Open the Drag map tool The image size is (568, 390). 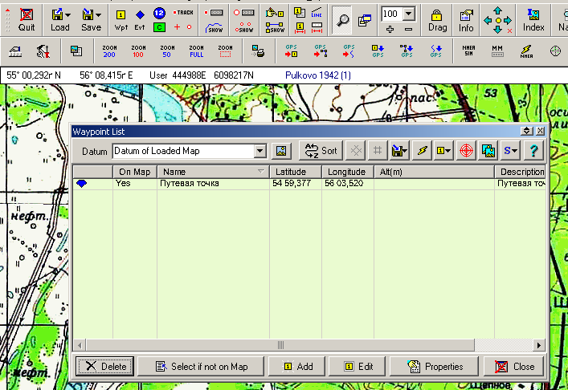pyautogui.click(x=437, y=19)
